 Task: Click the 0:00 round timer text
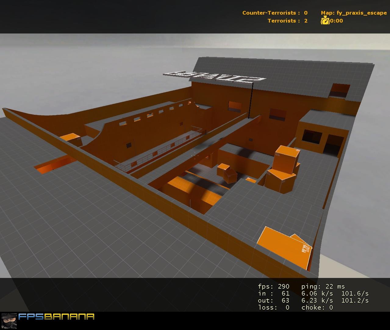tap(336, 21)
